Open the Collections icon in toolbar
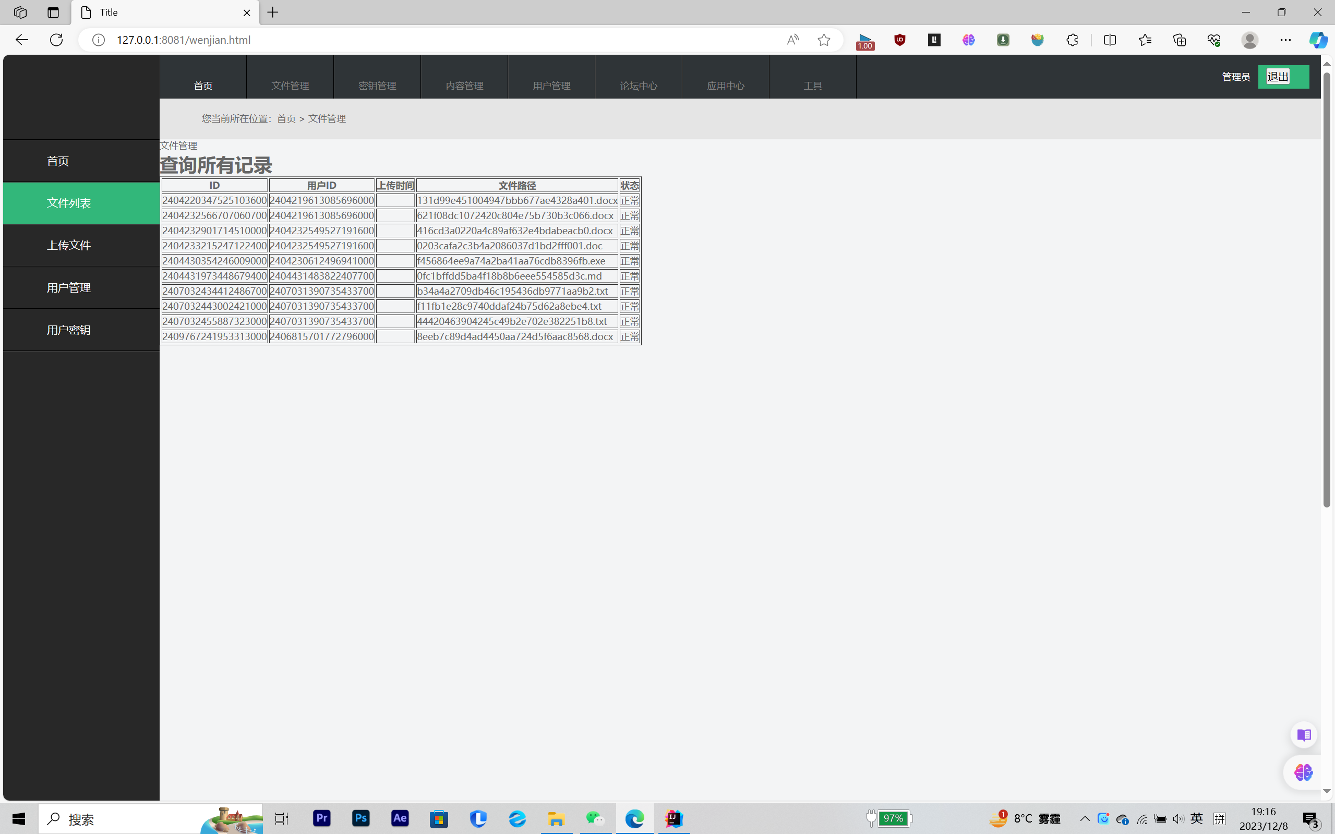The height and width of the screenshot is (834, 1335). point(1180,40)
